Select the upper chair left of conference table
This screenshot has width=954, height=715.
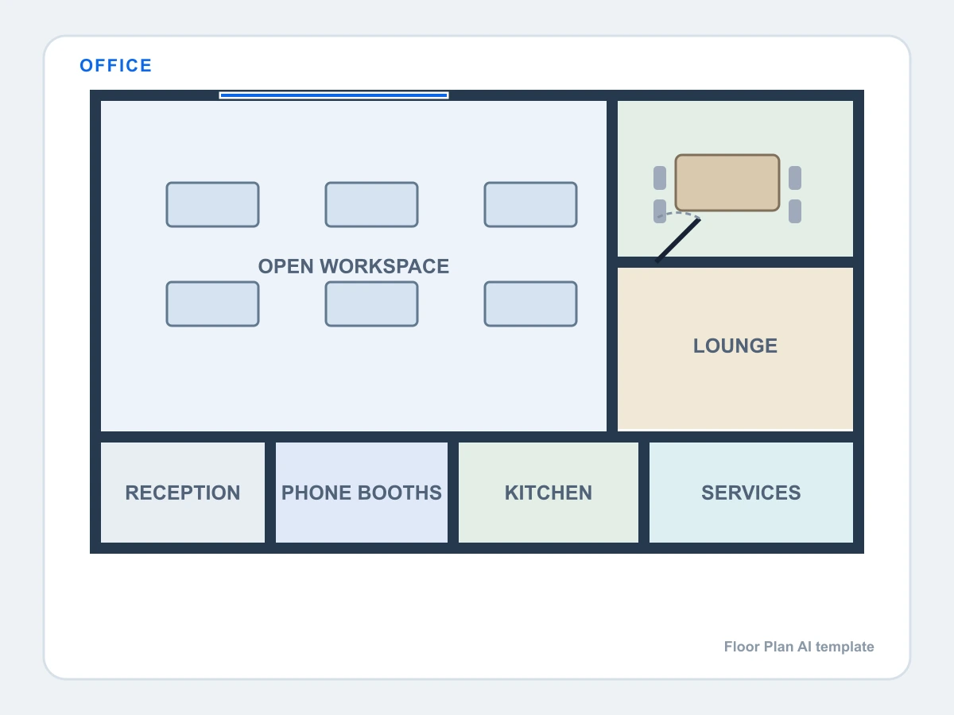click(x=660, y=178)
